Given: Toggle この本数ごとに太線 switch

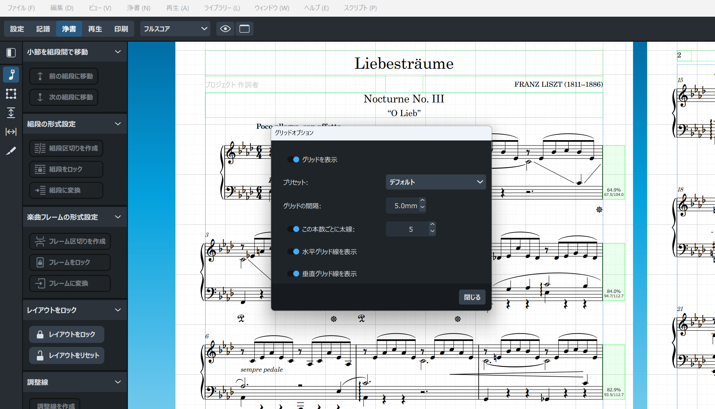Looking at the screenshot, I should (x=294, y=229).
